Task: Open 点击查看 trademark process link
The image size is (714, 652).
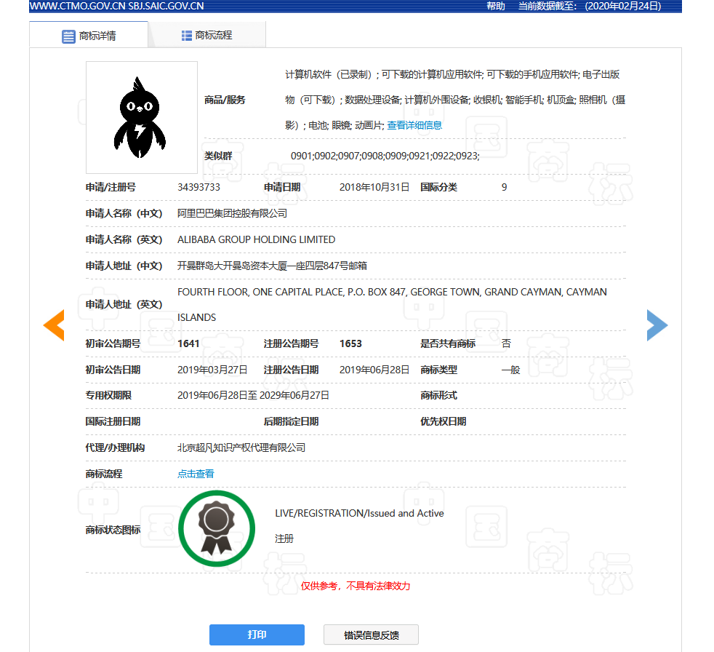Action: [196, 474]
